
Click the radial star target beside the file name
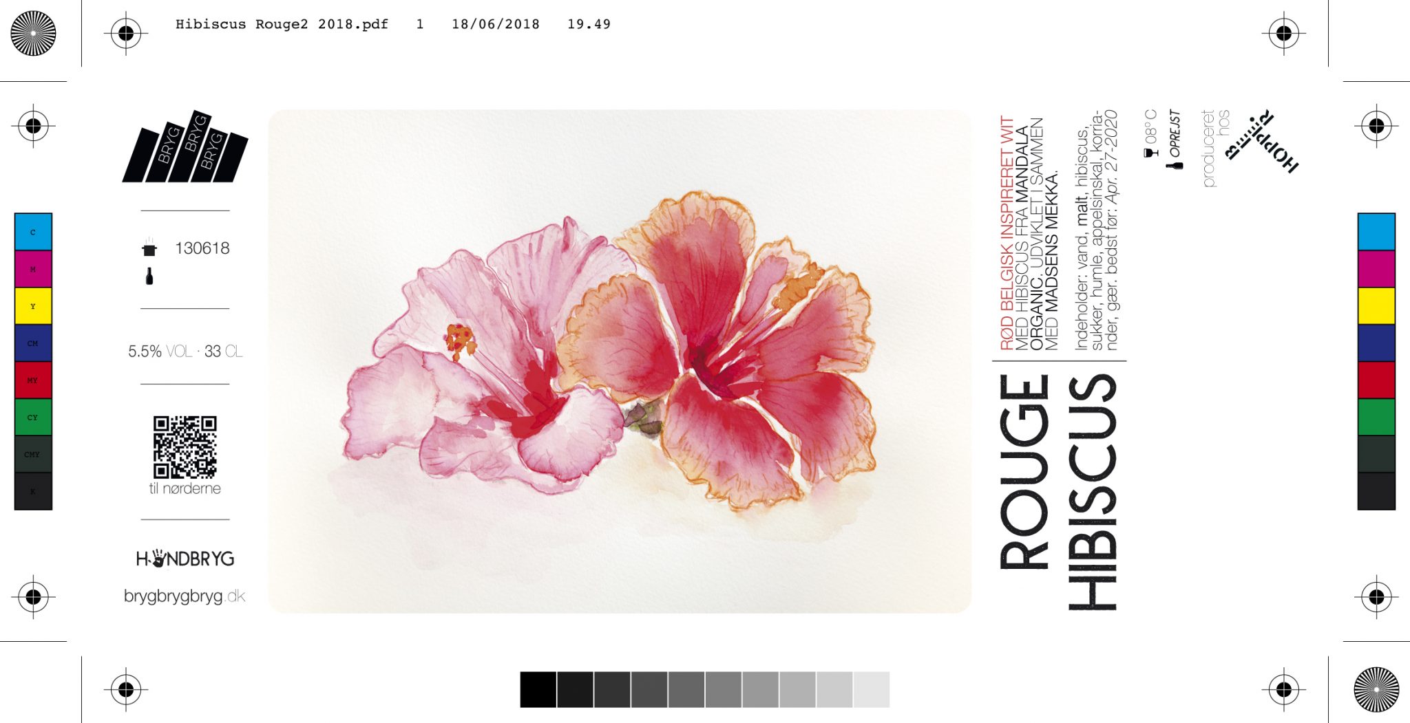click(33, 33)
